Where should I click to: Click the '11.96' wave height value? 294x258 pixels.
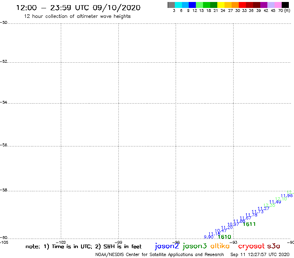(287, 196)
